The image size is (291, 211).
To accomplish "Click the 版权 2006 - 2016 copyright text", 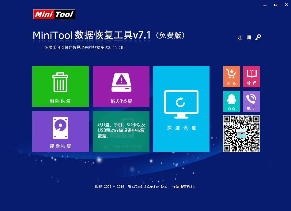I will pyautogui.click(x=145, y=187).
